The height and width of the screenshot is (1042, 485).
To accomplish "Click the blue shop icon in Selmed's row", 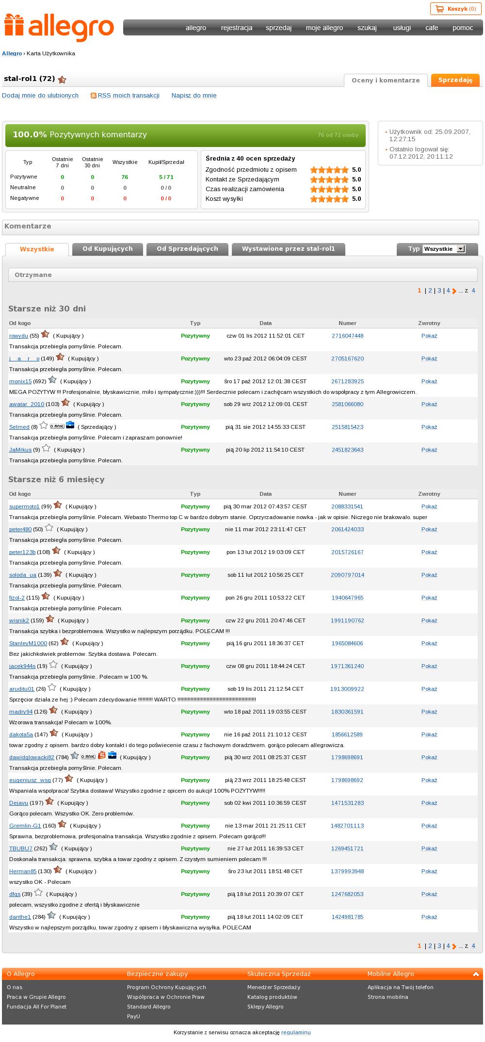I will point(70,425).
